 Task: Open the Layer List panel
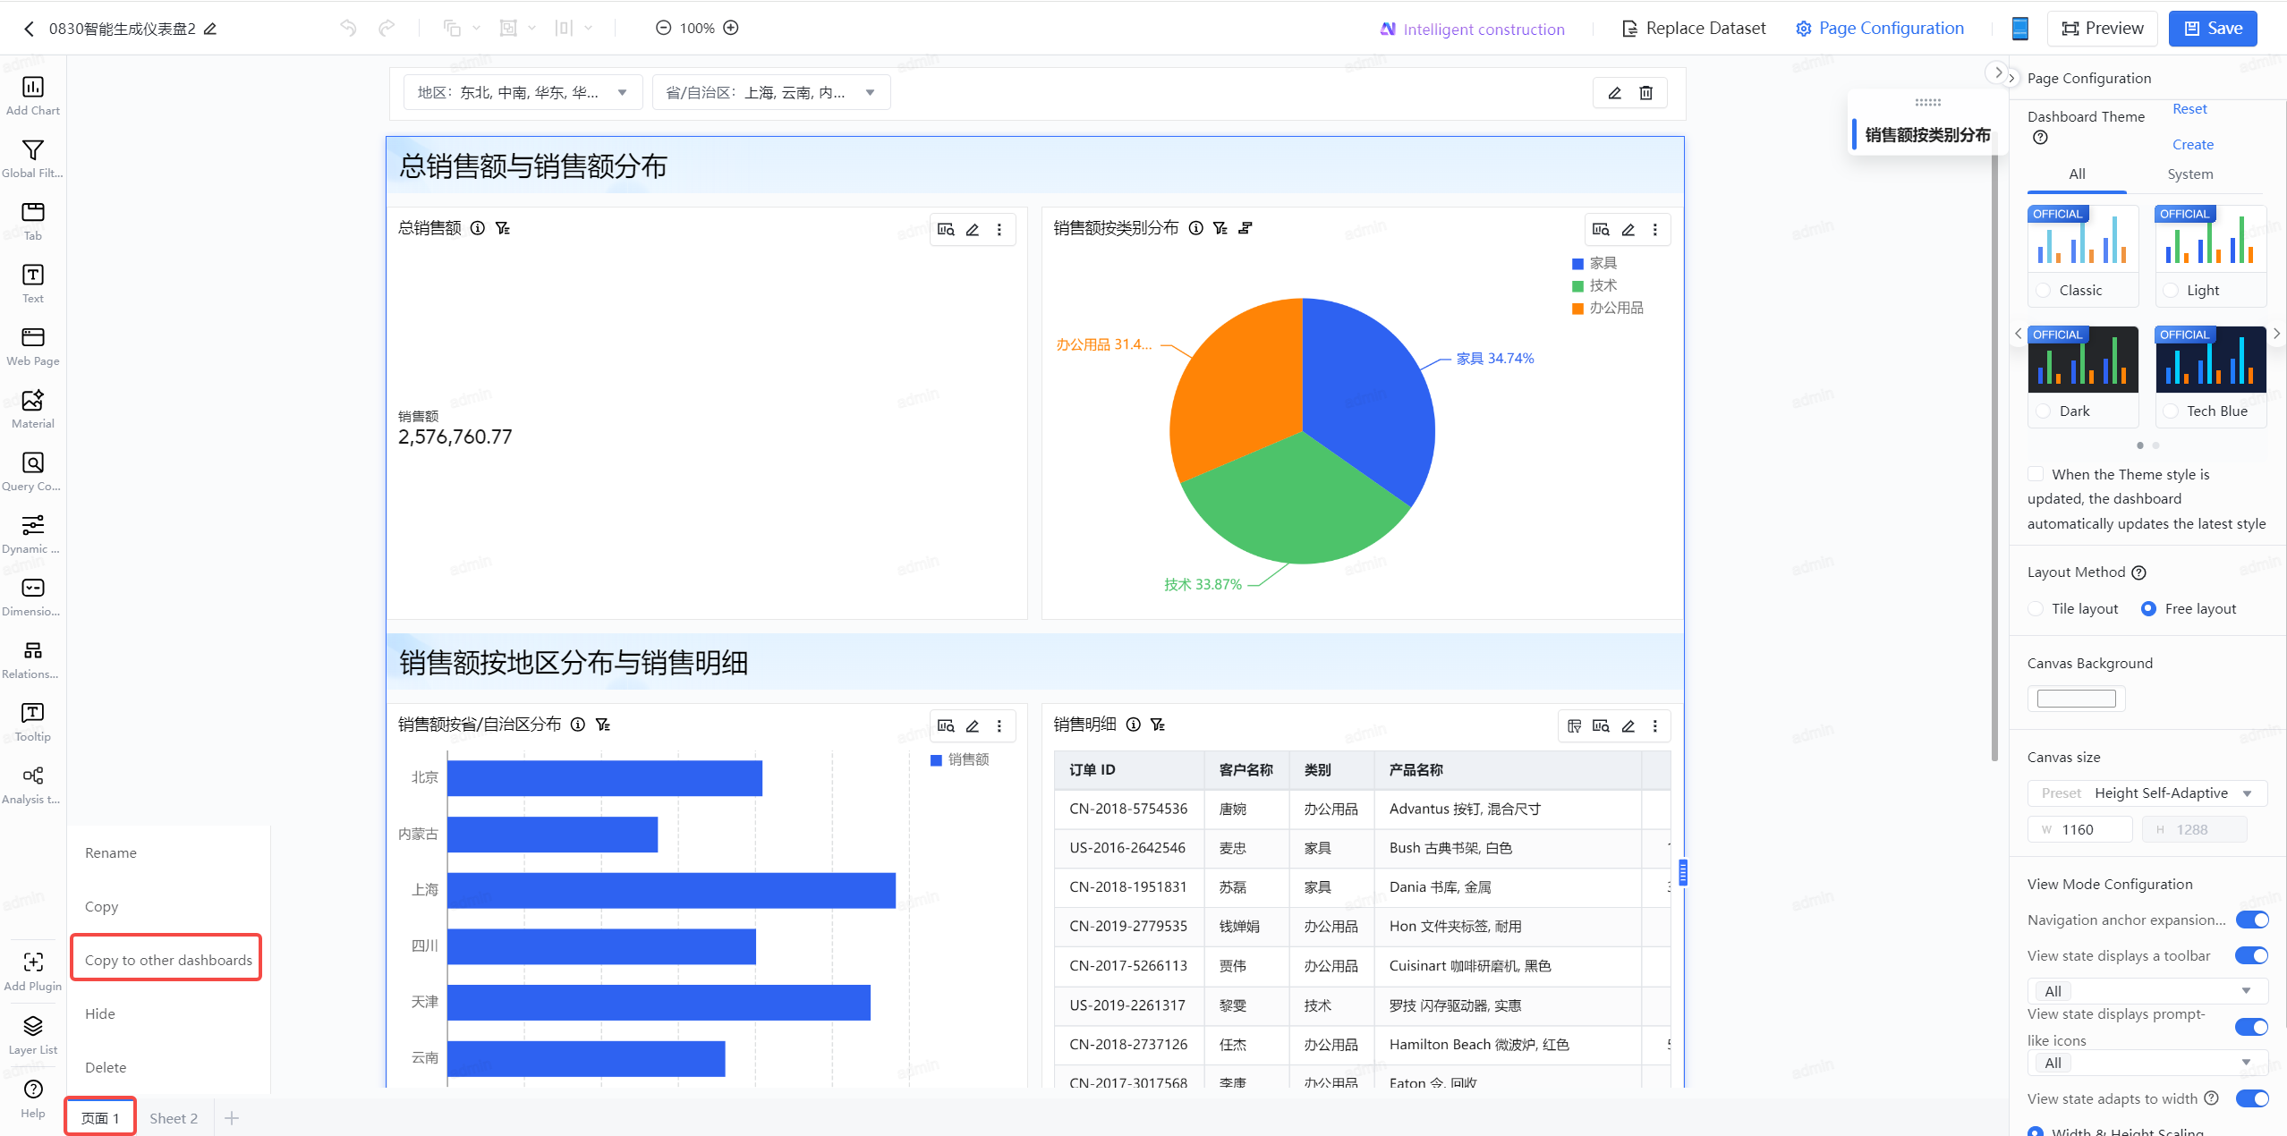[33, 1035]
